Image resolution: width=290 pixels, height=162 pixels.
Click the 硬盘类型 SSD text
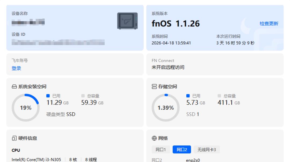point(61,114)
